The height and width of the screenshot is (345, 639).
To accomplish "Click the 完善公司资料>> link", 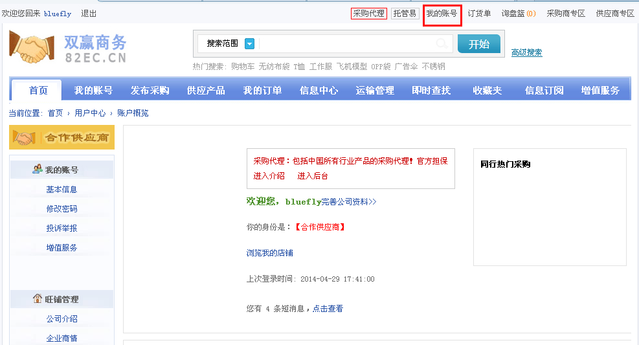I will tap(349, 202).
